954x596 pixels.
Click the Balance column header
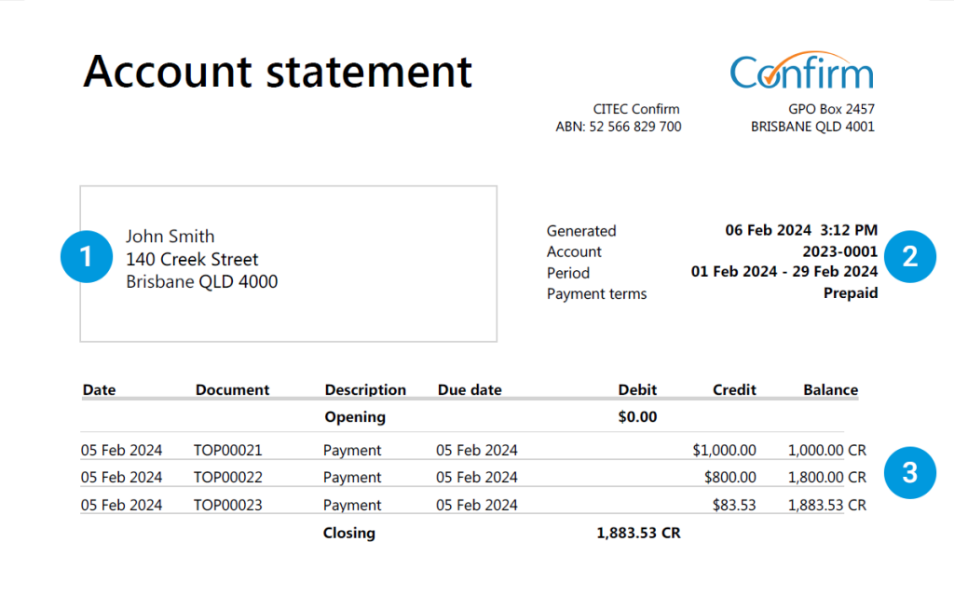tap(829, 389)
